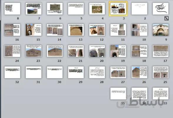
Task: Choose slide 11 with two small photos
Action: coord(118,30)
